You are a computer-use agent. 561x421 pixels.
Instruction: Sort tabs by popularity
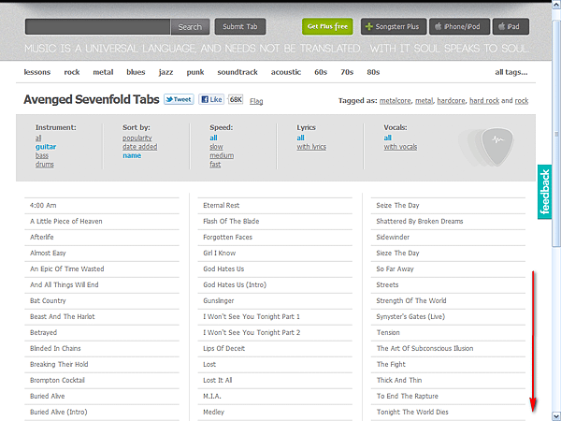click(x=137, y=138)
